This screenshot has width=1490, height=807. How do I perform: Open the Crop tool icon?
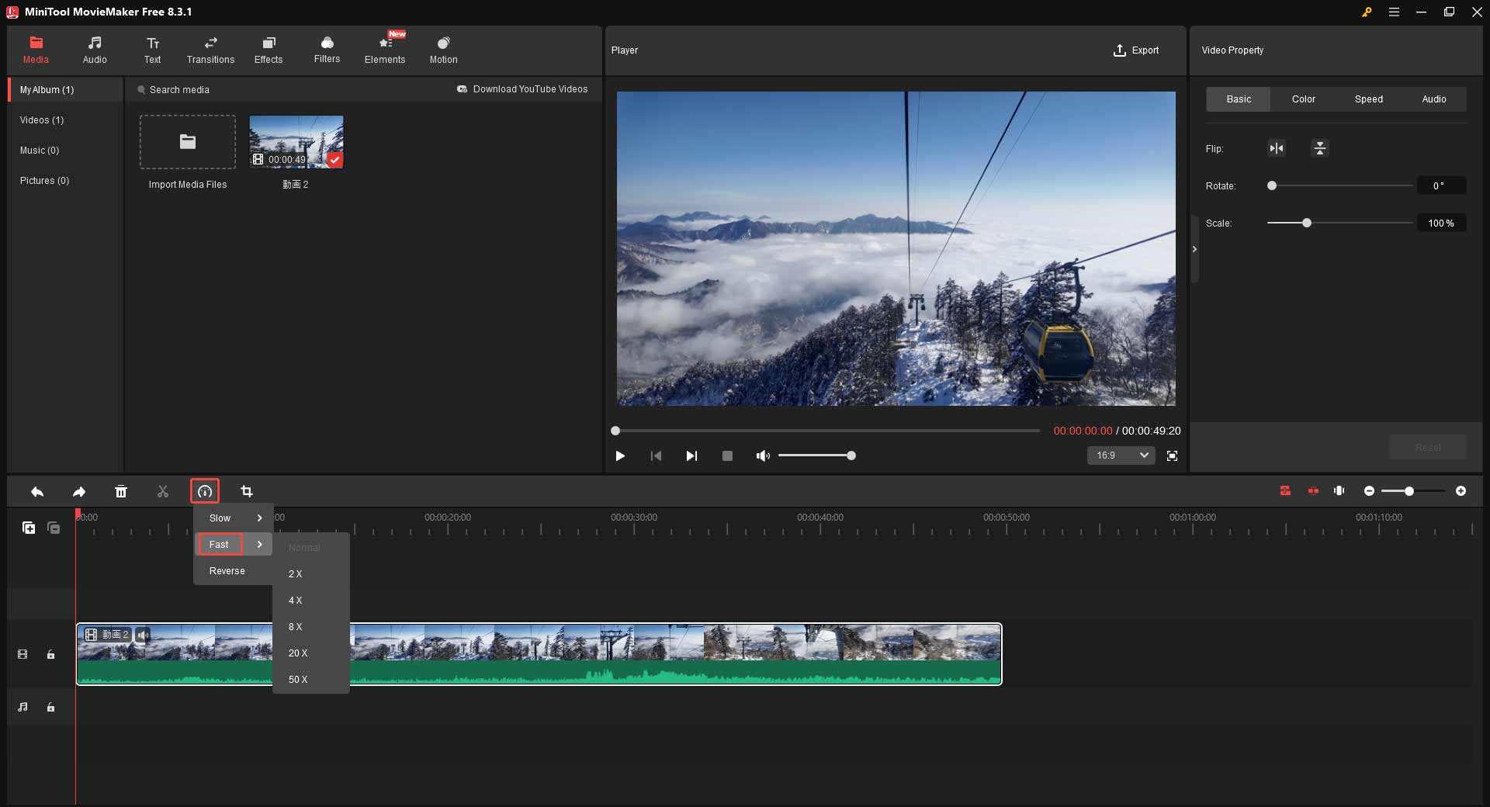246,491
